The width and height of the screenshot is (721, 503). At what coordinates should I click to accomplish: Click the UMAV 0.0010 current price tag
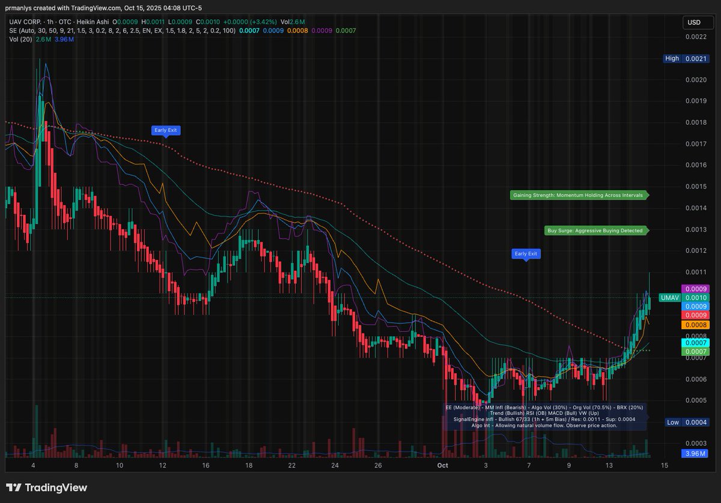[684, 298]
